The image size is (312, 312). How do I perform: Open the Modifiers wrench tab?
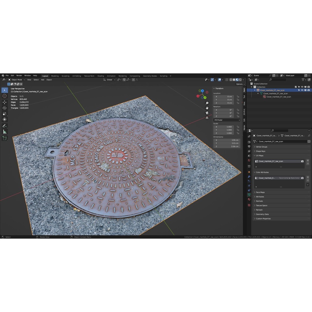point(249,177)
